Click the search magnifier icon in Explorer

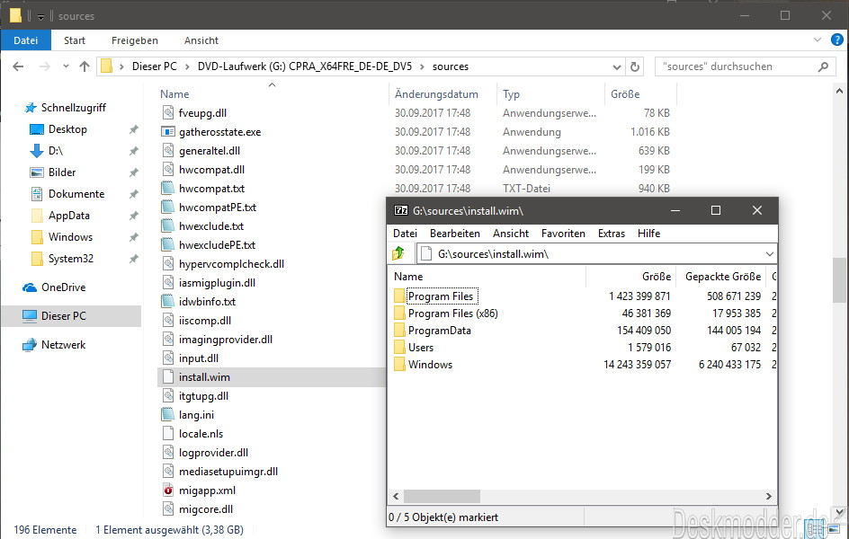[x=823, y=66]
